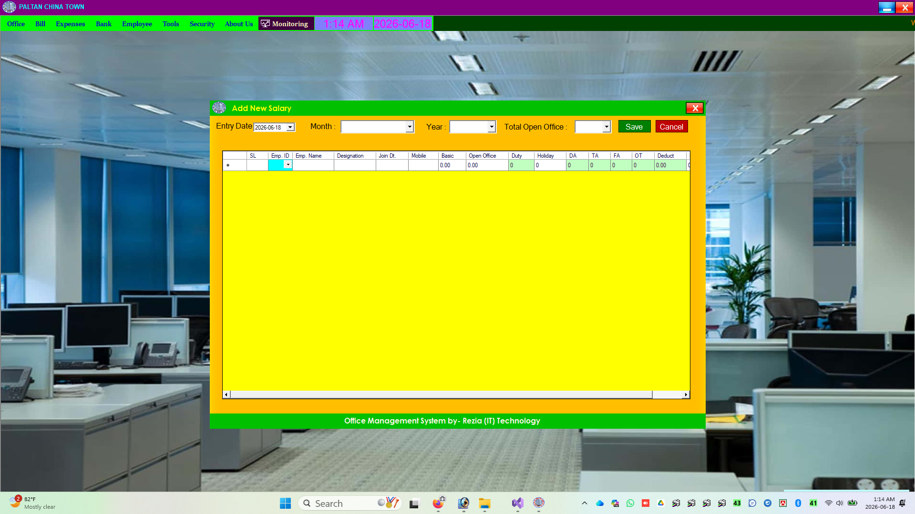Click the battery tray icon
Viewport: 915px width, 514px height.
pos(853,503)
